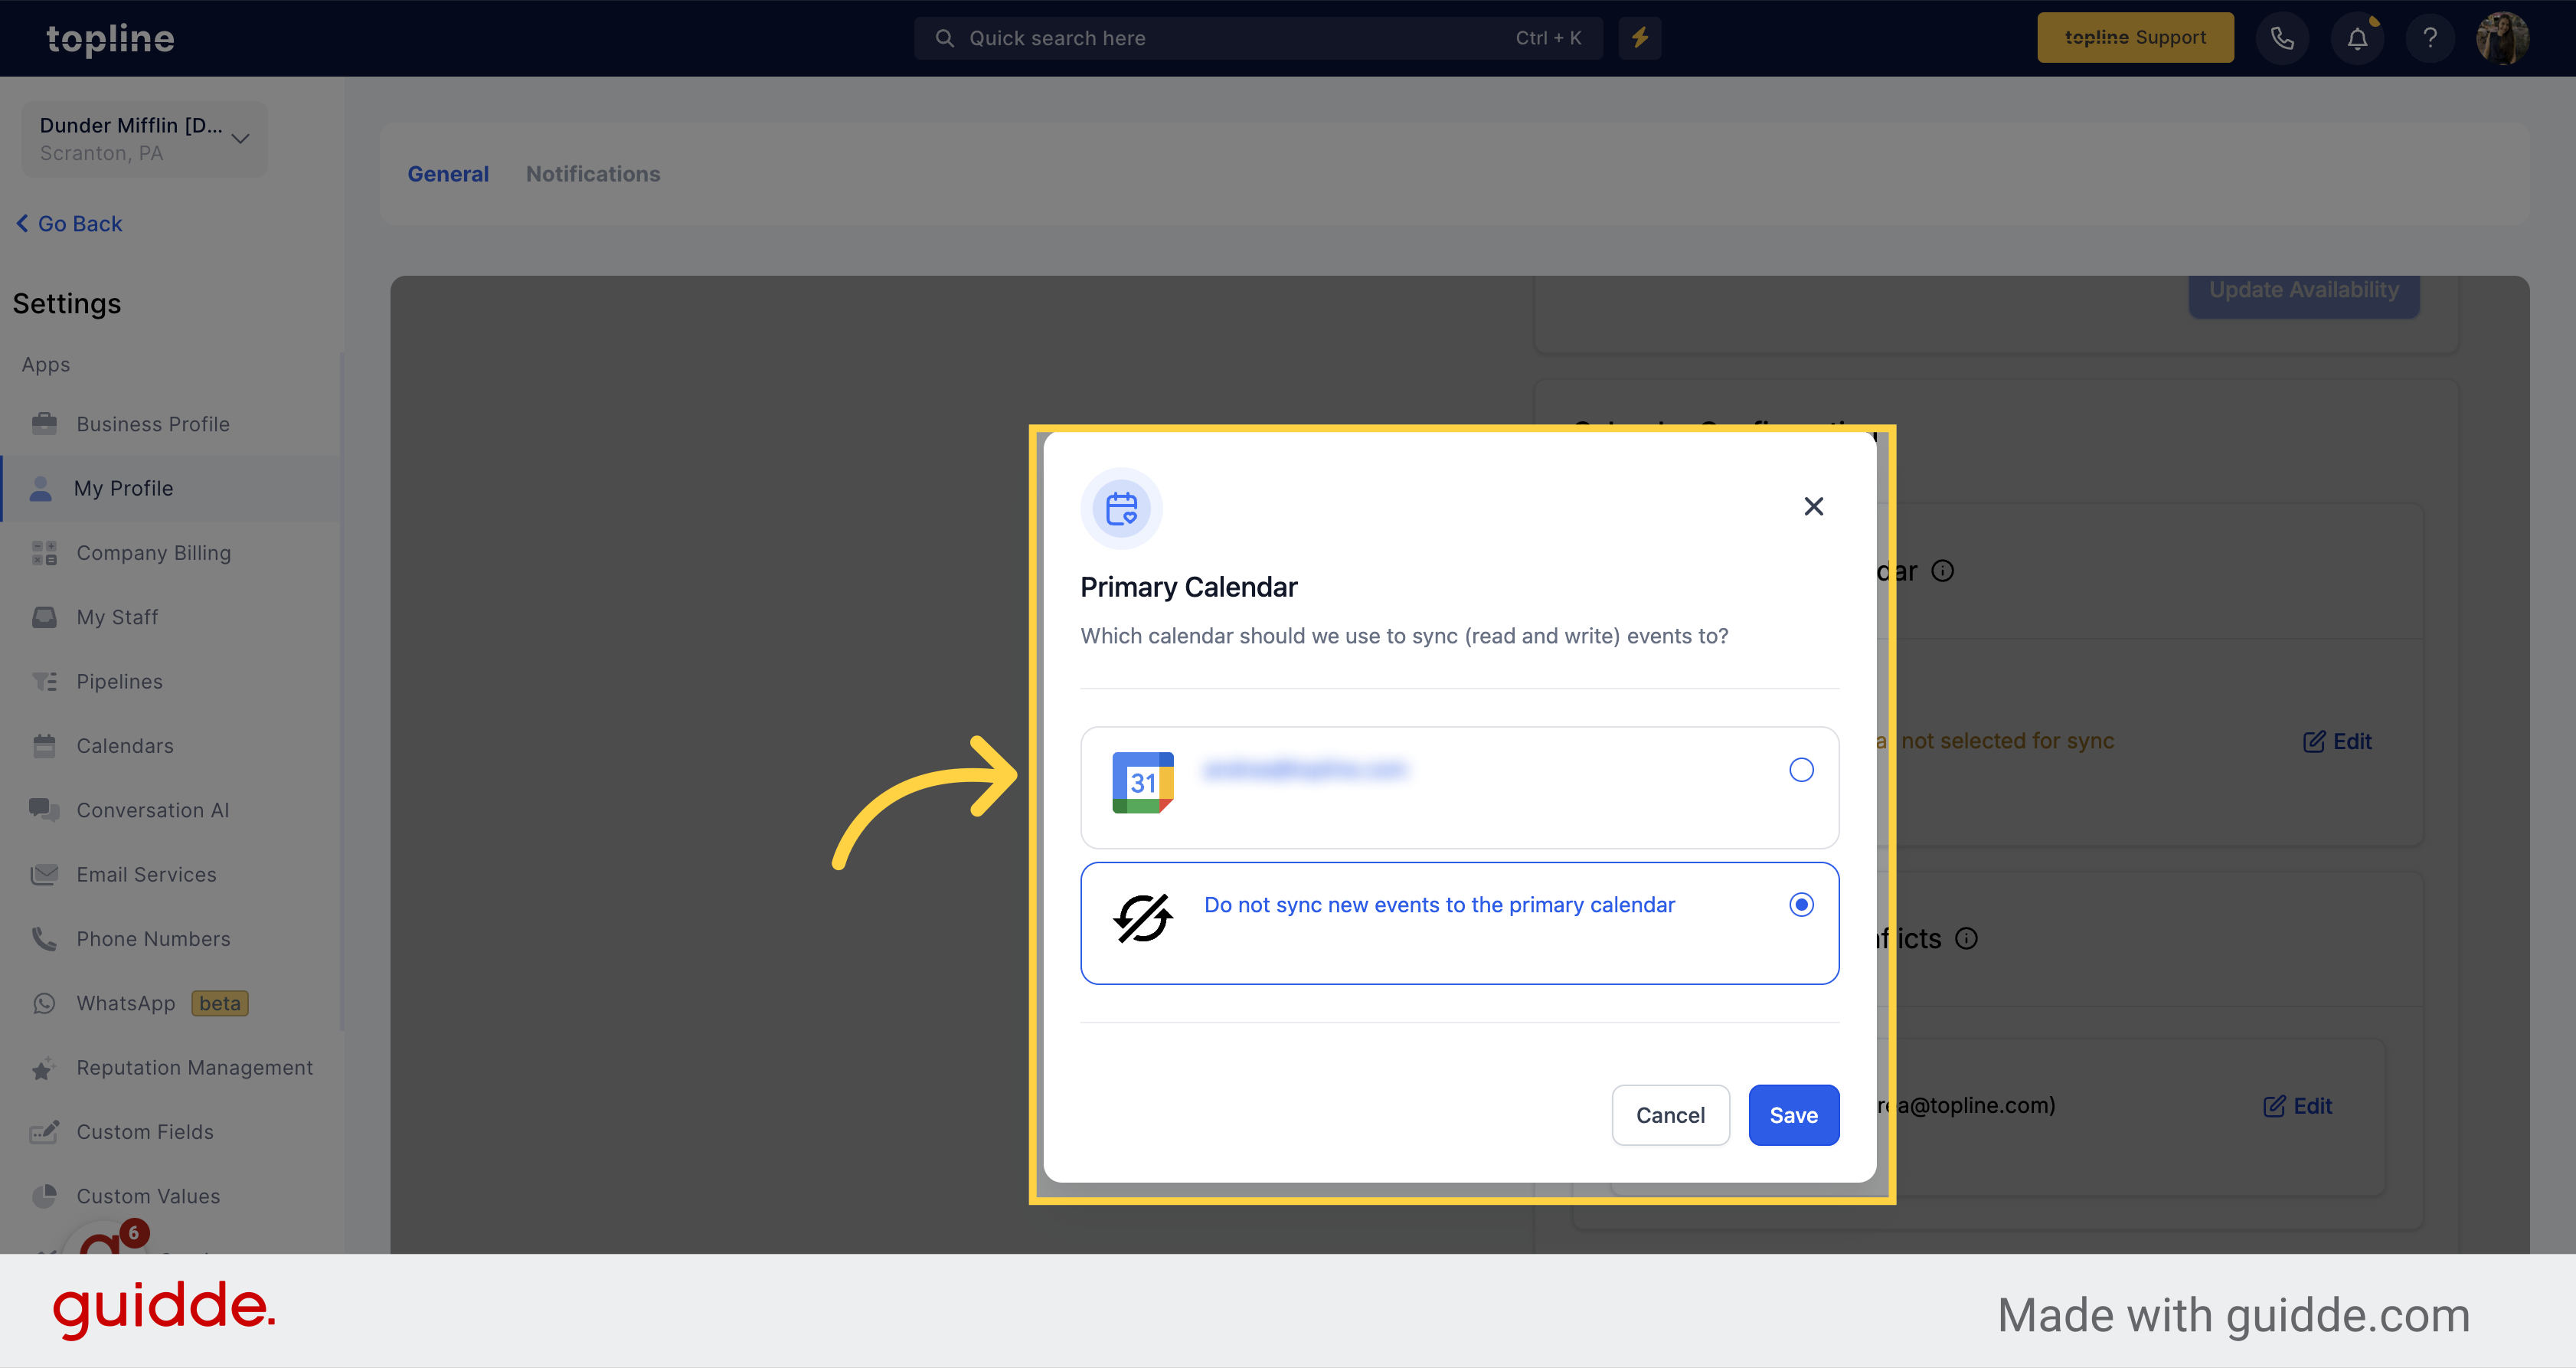The image size is (2576, 1368).
Task: Click the Save button in dialog
Action: [x=1793, y=1114]
